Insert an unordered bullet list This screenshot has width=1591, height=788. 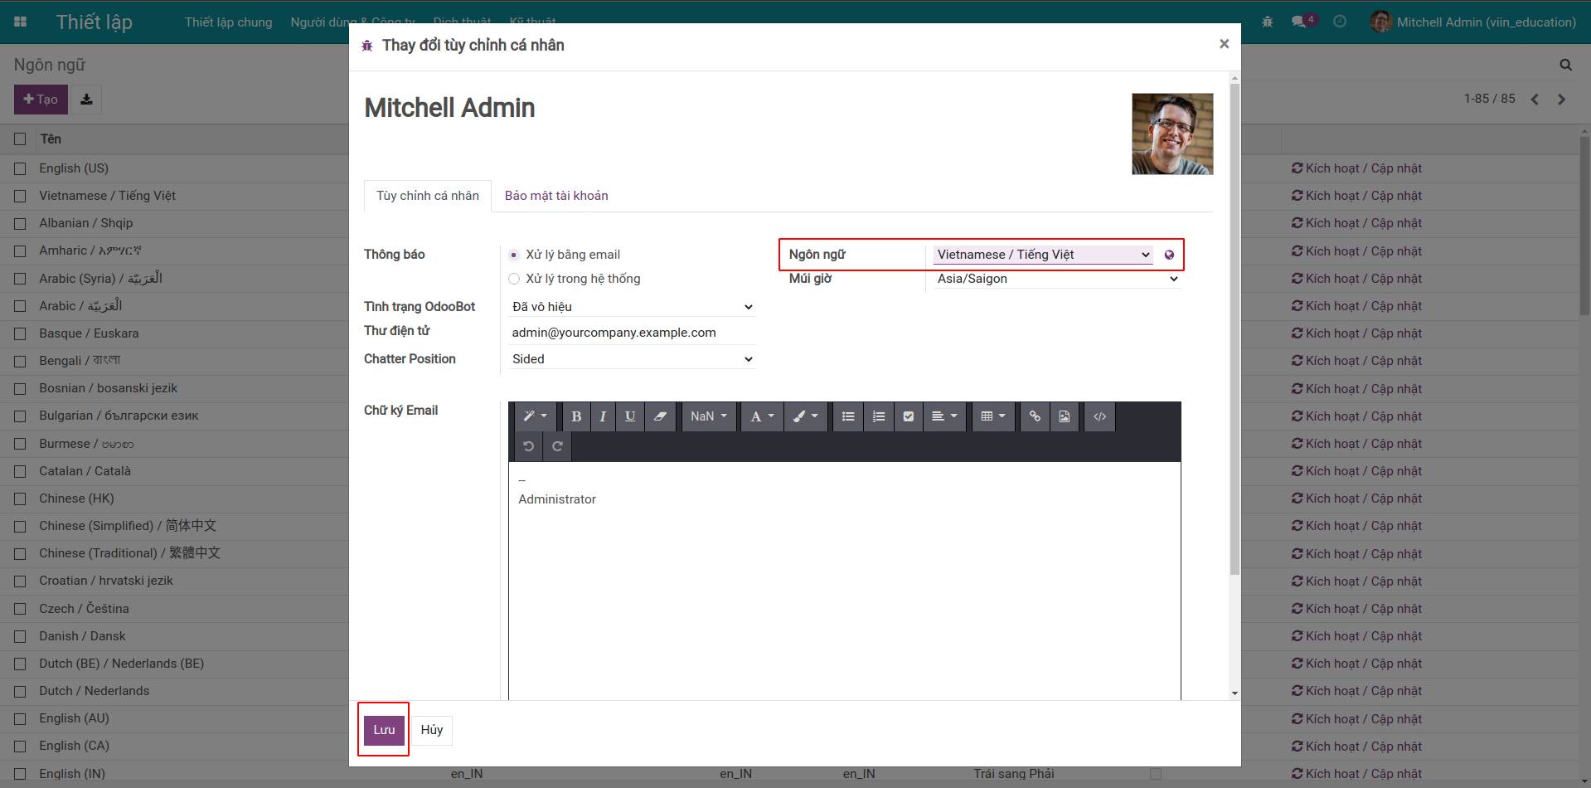(x=848, y=416)
